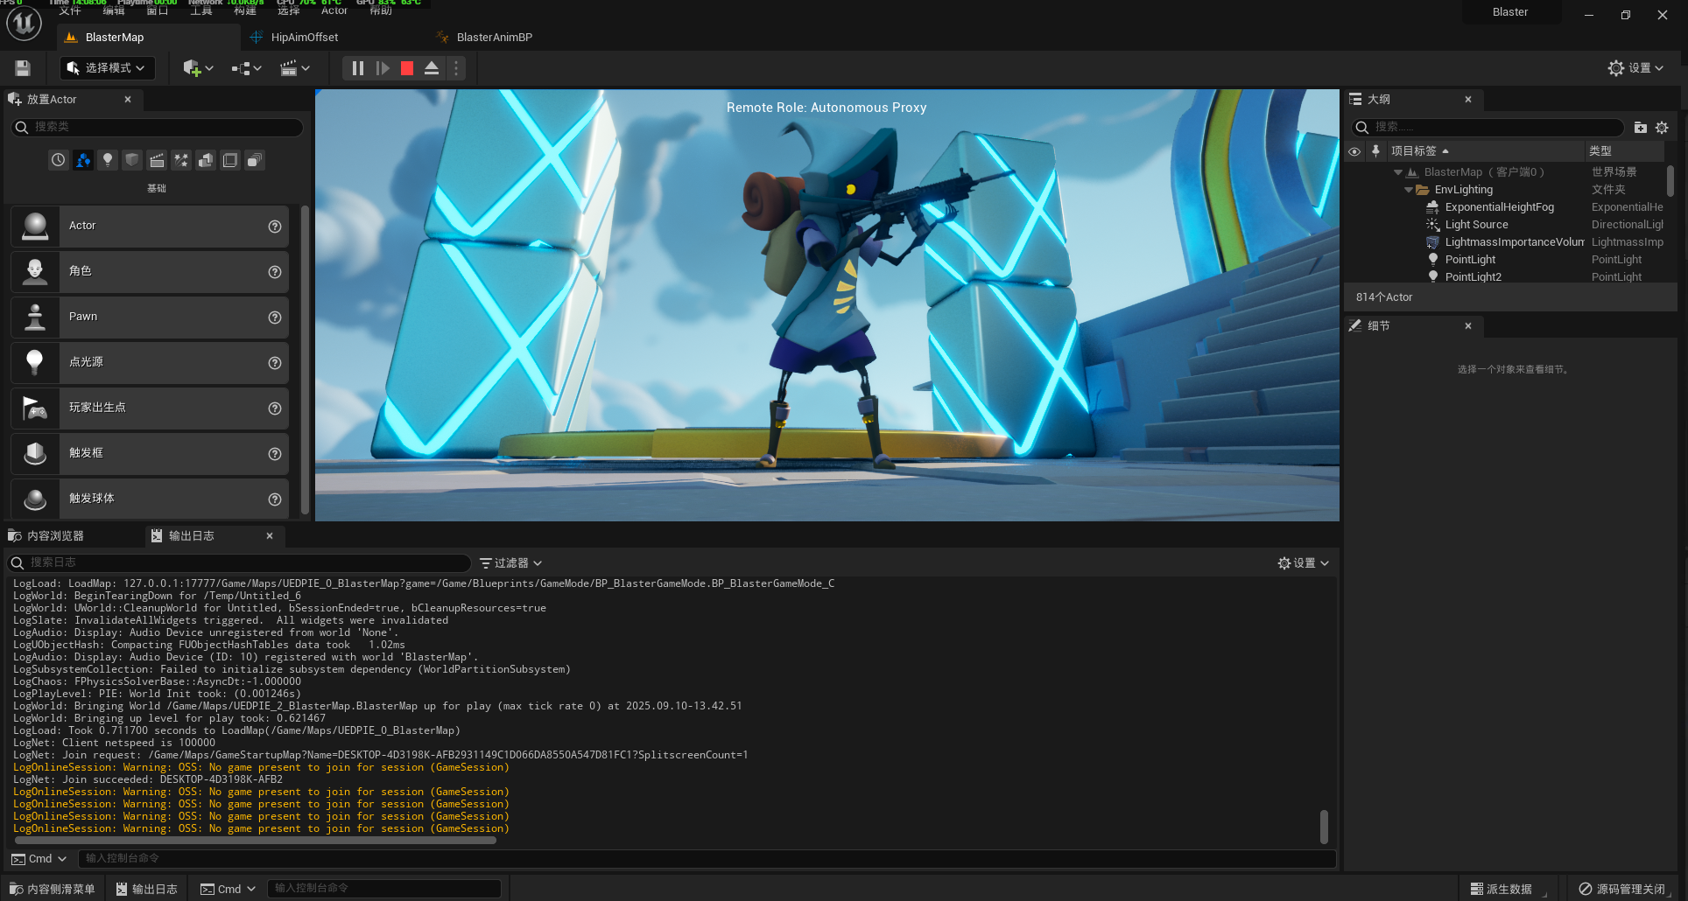Click the outliner 搜索 search field
This screenshot has height=901, width=1688.
click(1488, 128)
